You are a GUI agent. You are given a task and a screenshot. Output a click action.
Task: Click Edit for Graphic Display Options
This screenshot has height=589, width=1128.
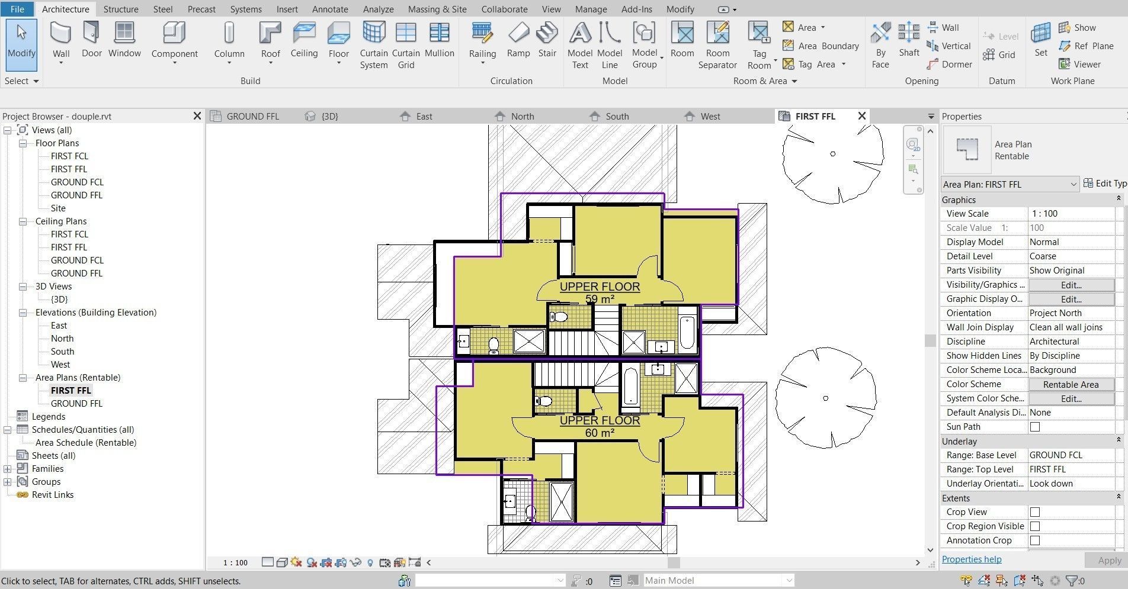click(x=1071, y=299)
